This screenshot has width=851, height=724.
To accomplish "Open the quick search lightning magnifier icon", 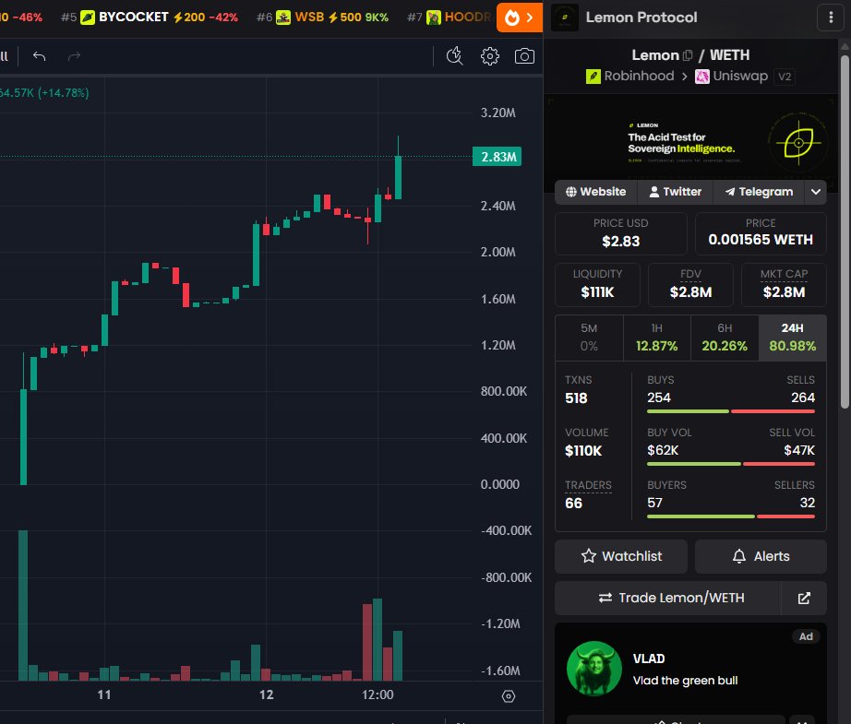I will pos(455,56).
